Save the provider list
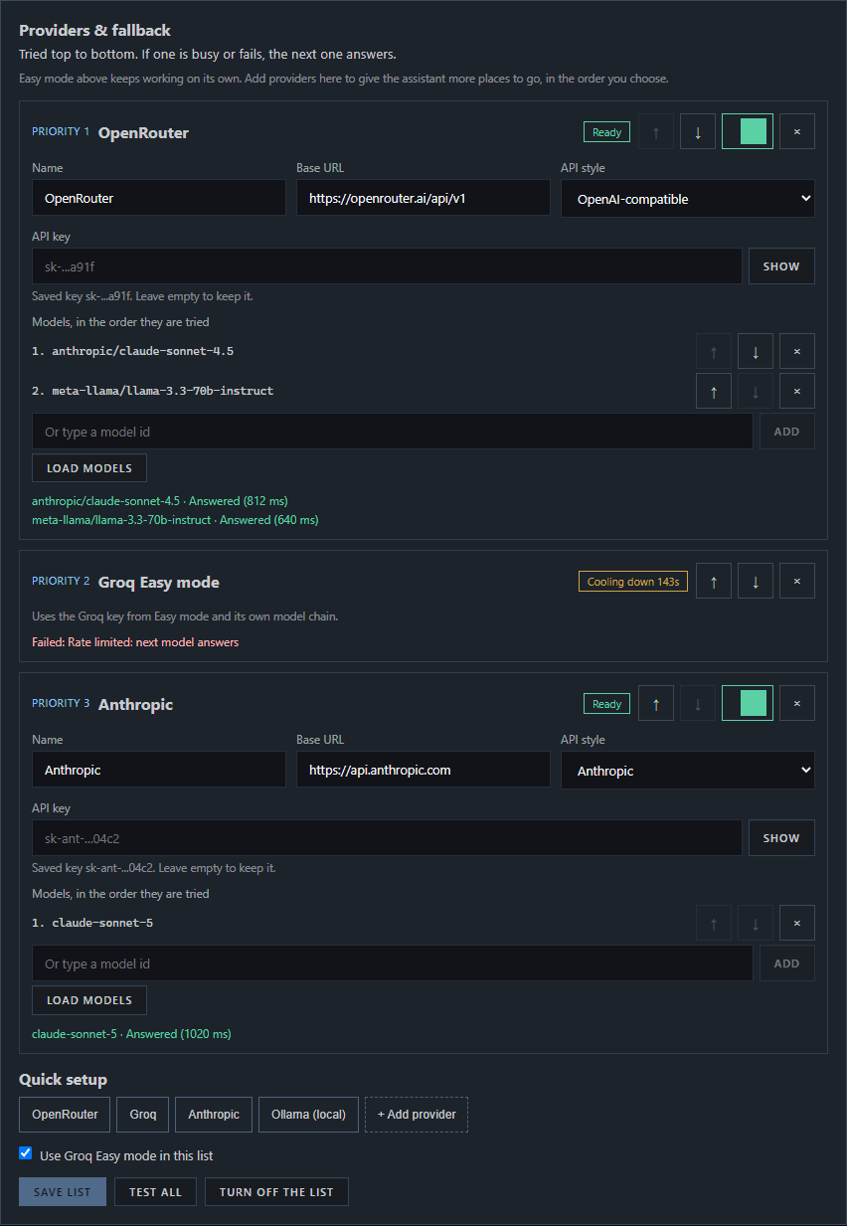Image resolution: width=847 pixels, height=1226 pixels. [x=63, y=1192]
